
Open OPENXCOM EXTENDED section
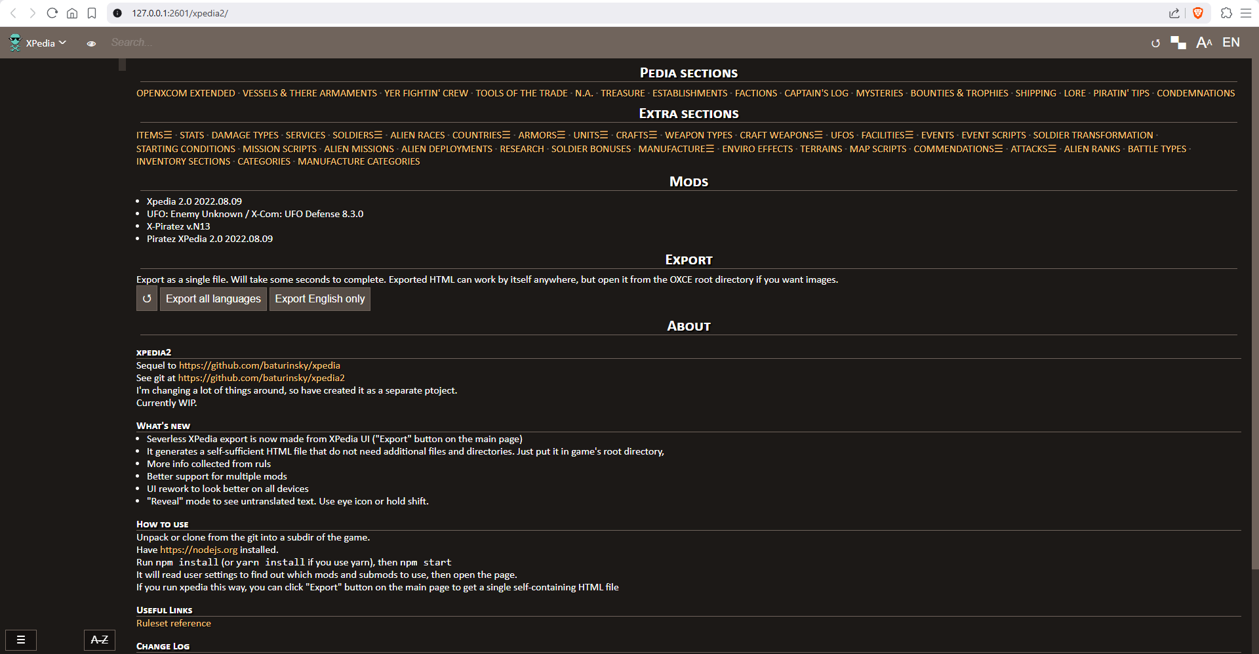(x=186, y=93)
